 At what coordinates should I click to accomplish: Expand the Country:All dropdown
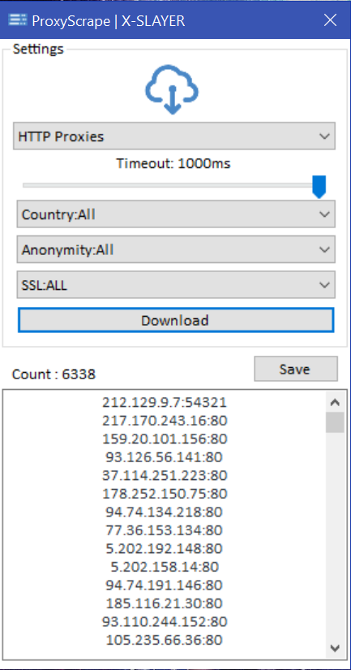176,214
